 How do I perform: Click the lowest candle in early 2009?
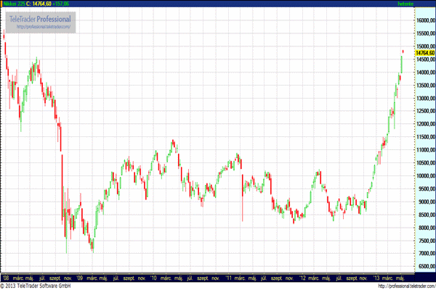[93, 246]
